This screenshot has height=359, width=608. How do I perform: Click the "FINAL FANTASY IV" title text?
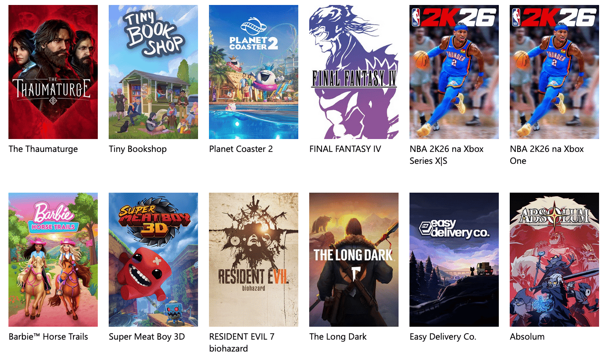click(x=345, y=149)
